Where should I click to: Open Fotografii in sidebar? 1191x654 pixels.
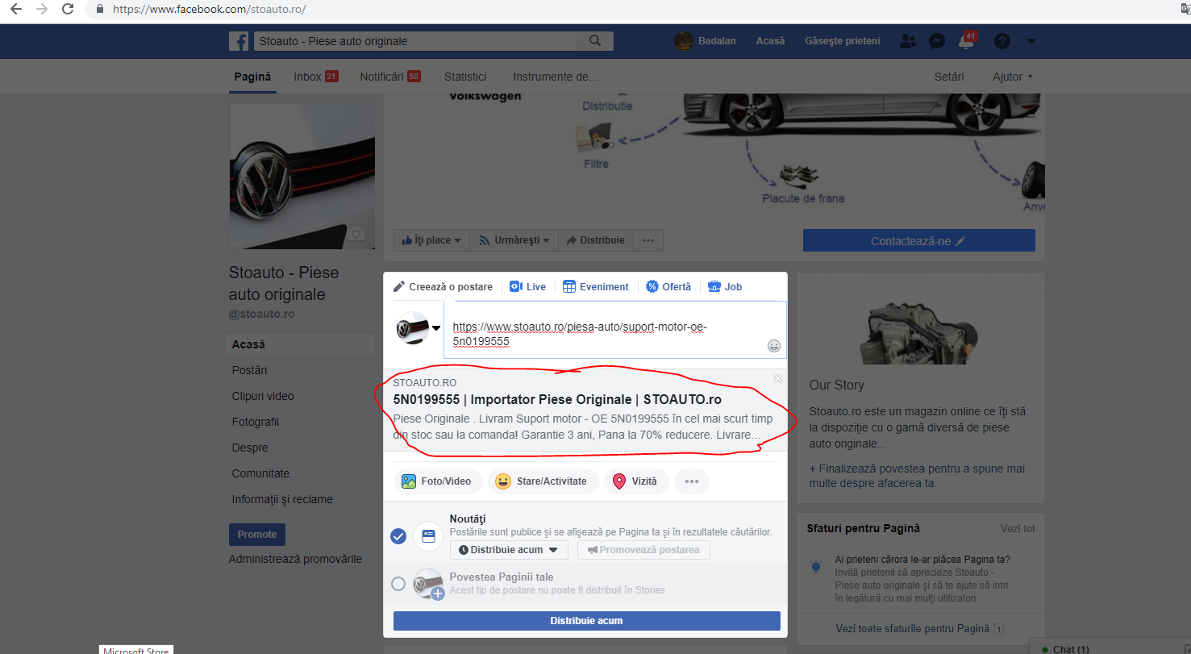pyautogui.click(x=255, y=422)
